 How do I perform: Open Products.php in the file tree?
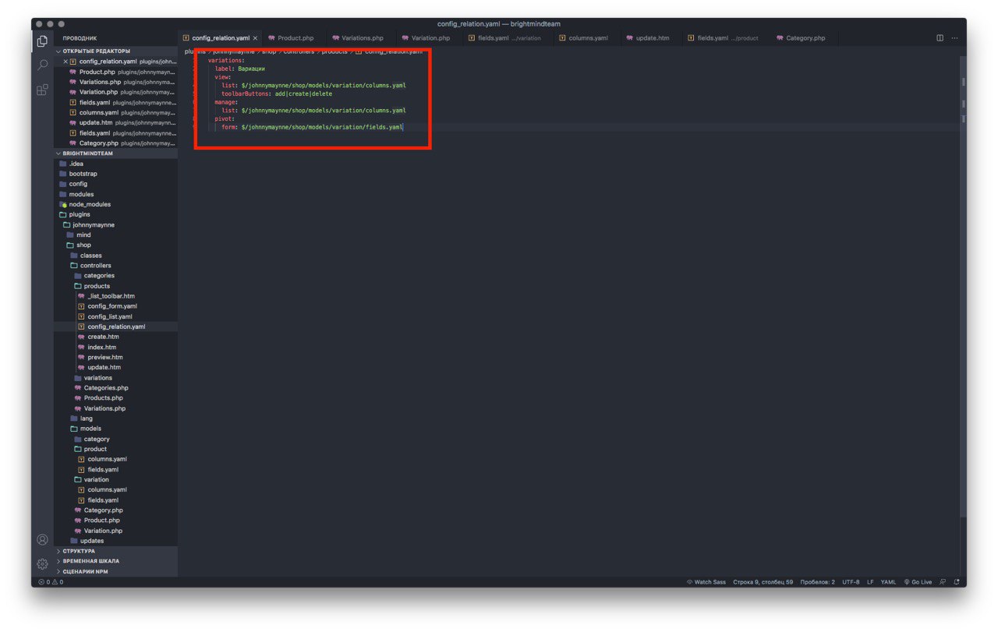[x=115, y=397]
